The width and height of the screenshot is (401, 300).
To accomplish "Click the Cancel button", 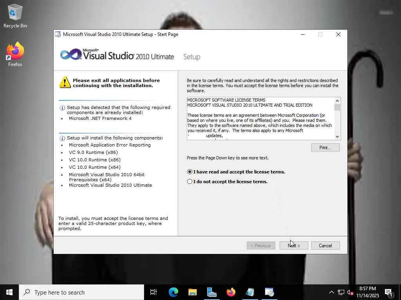I will pos(325,246).
